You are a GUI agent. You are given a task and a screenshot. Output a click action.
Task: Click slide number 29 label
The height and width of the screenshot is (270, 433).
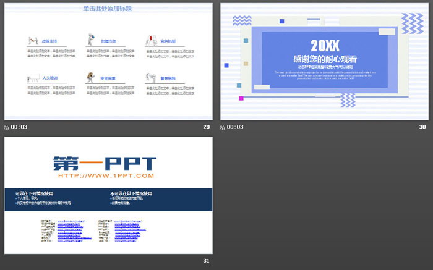[206, 127]
